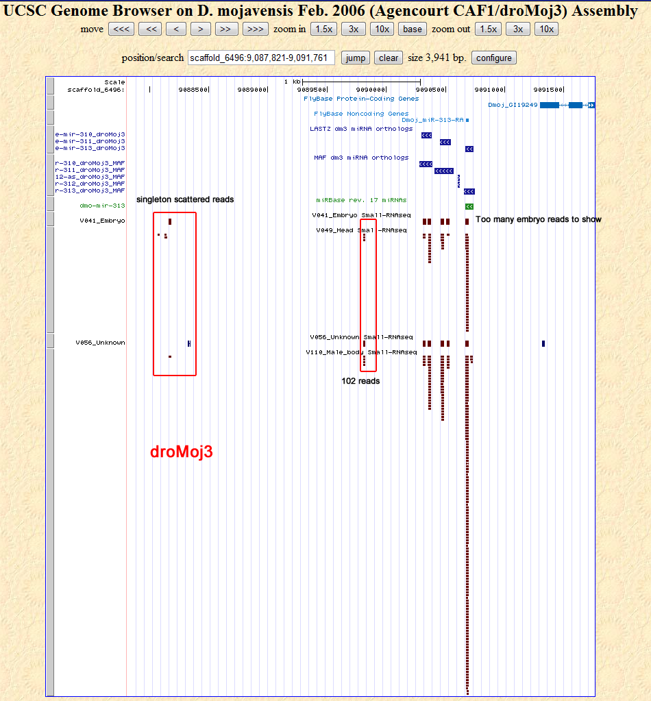
Task: Zoom out 10x
Action: tap(546, 29)
